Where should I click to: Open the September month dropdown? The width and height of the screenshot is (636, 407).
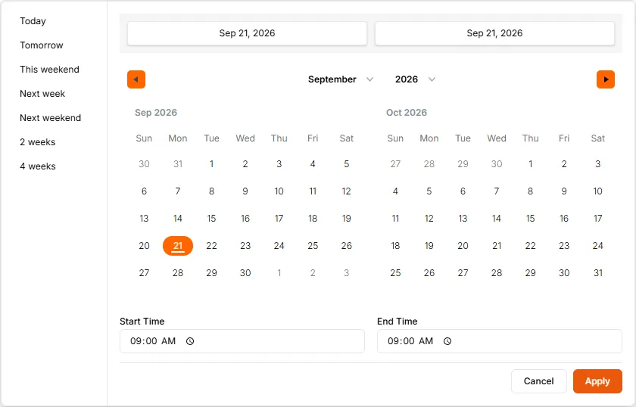[x=340, y=79]
